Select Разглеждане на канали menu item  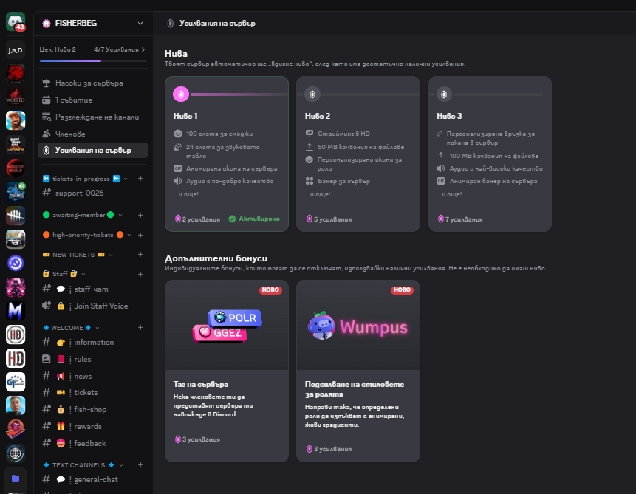click(x=93, y=117)
